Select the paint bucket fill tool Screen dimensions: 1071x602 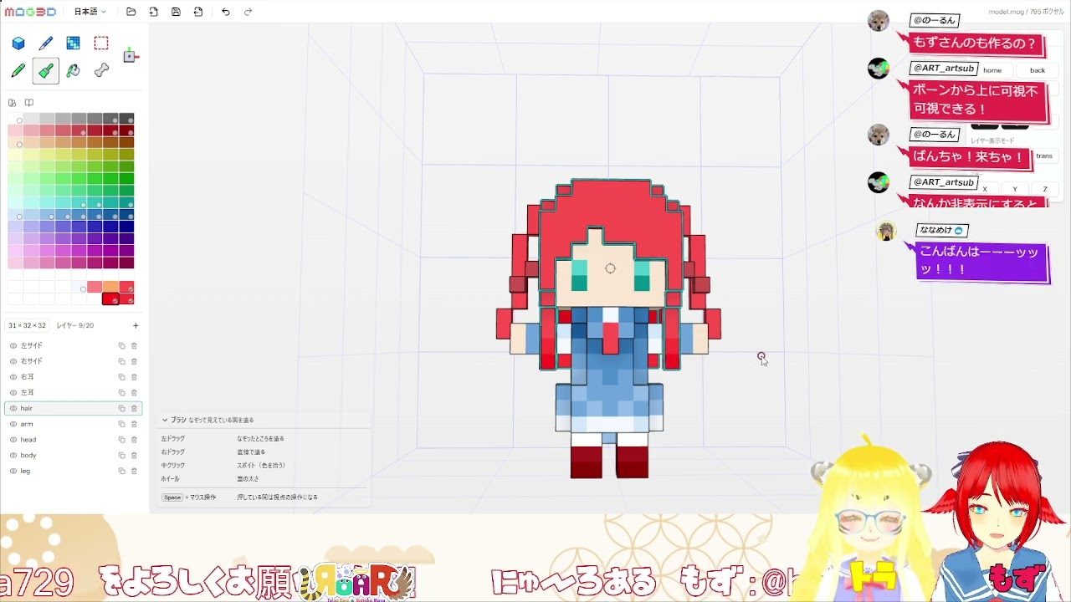[x=74, y=71]
